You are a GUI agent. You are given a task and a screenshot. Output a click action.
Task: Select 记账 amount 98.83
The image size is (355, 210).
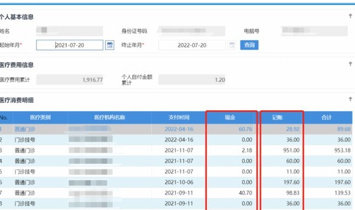pyautogui.click(x=293, y=193)
